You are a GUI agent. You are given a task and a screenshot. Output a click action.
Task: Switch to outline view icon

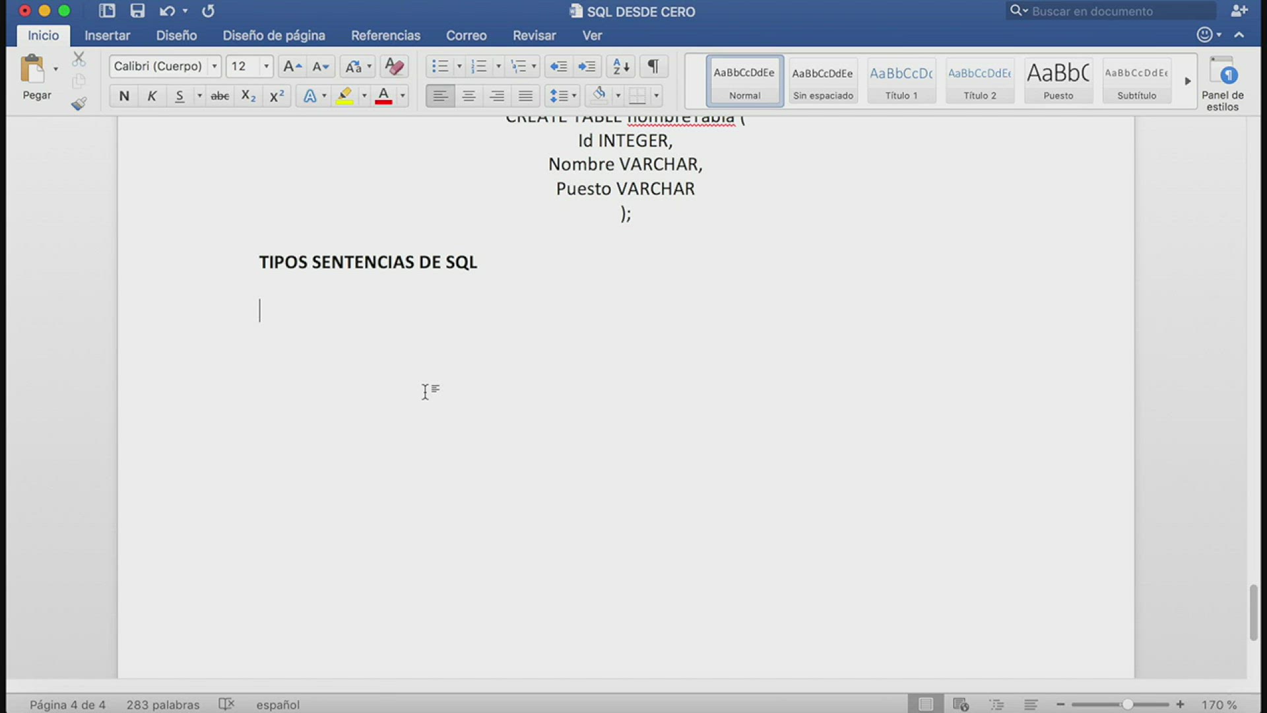point(996,704)
